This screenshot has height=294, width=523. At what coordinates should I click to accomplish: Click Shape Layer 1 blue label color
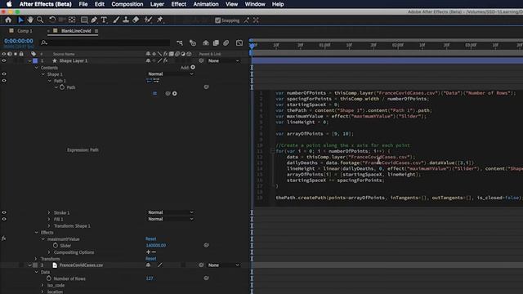(x=35, y=61)
